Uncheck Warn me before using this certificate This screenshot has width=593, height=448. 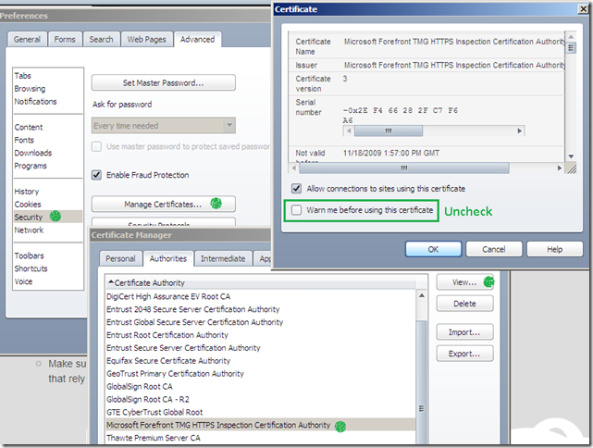point(296,210)
